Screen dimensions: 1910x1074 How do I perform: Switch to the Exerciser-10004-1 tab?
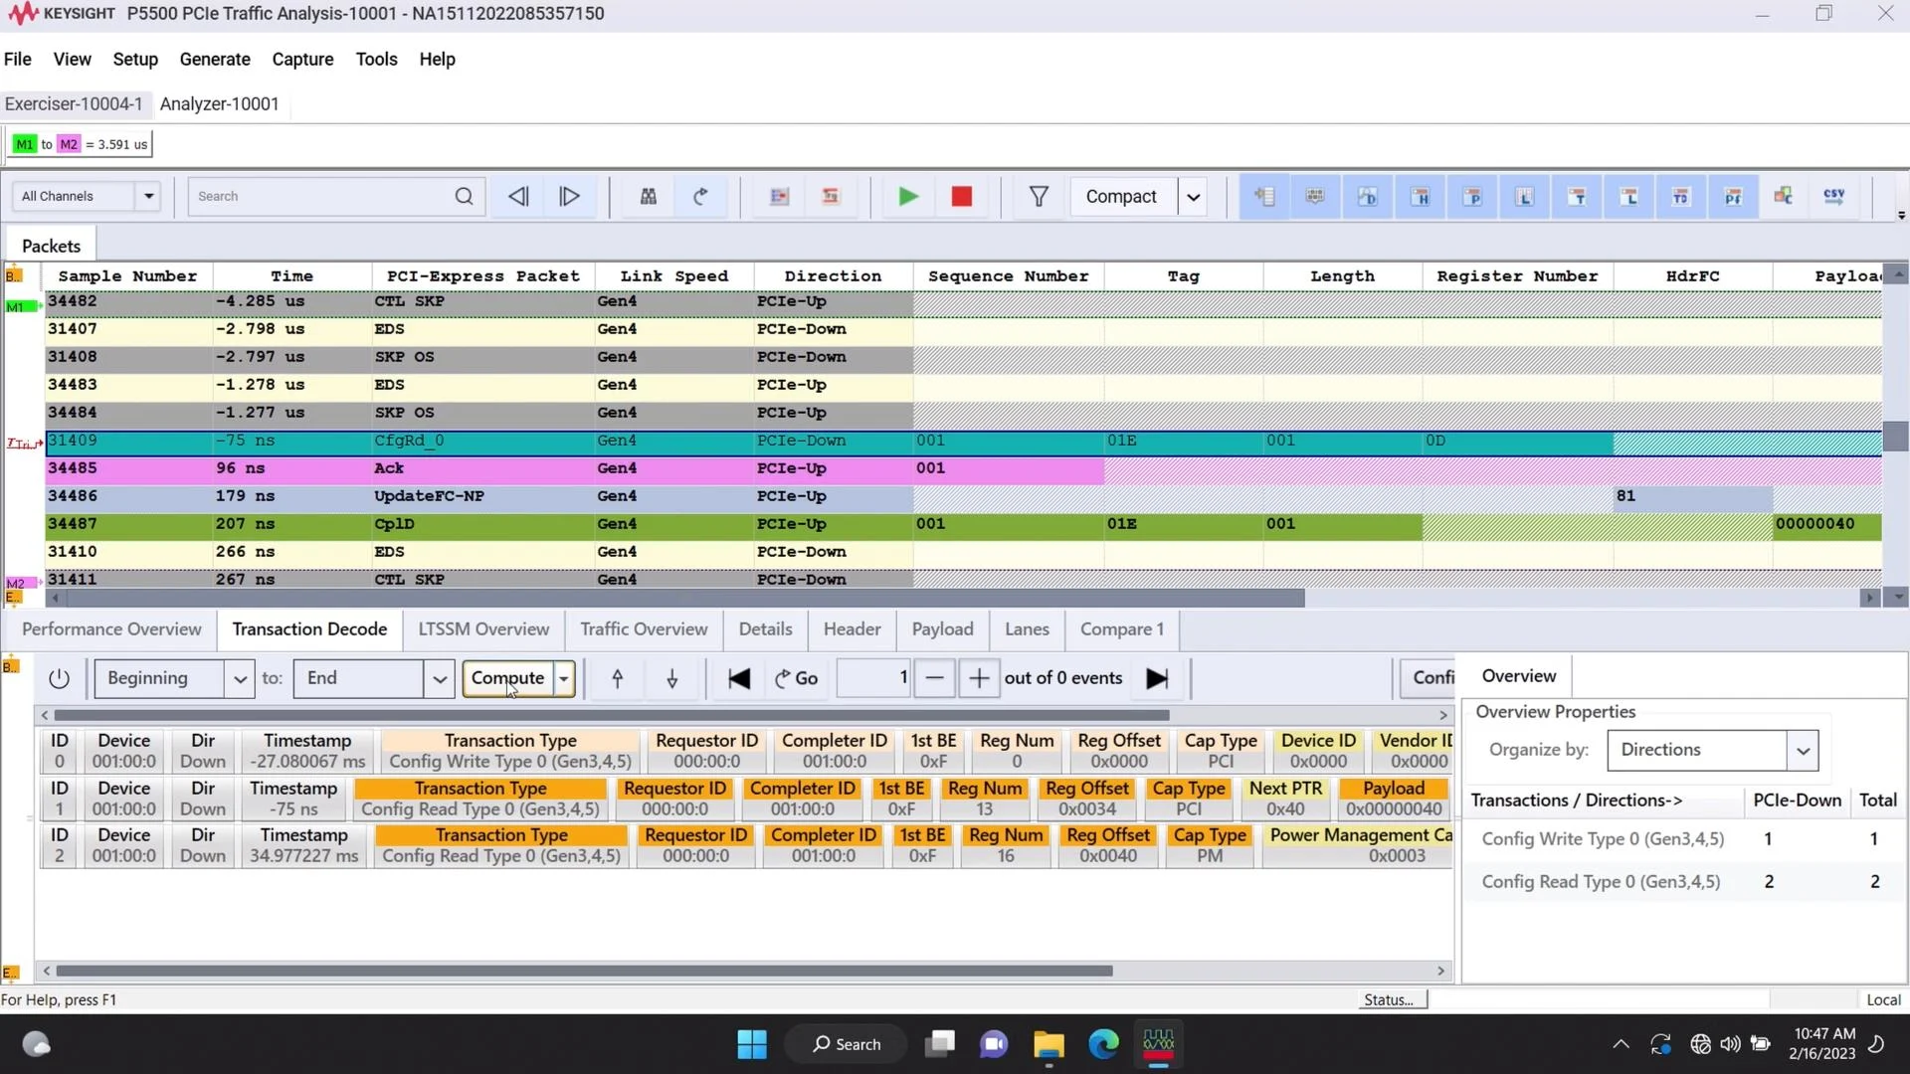[x=74, y=103]
